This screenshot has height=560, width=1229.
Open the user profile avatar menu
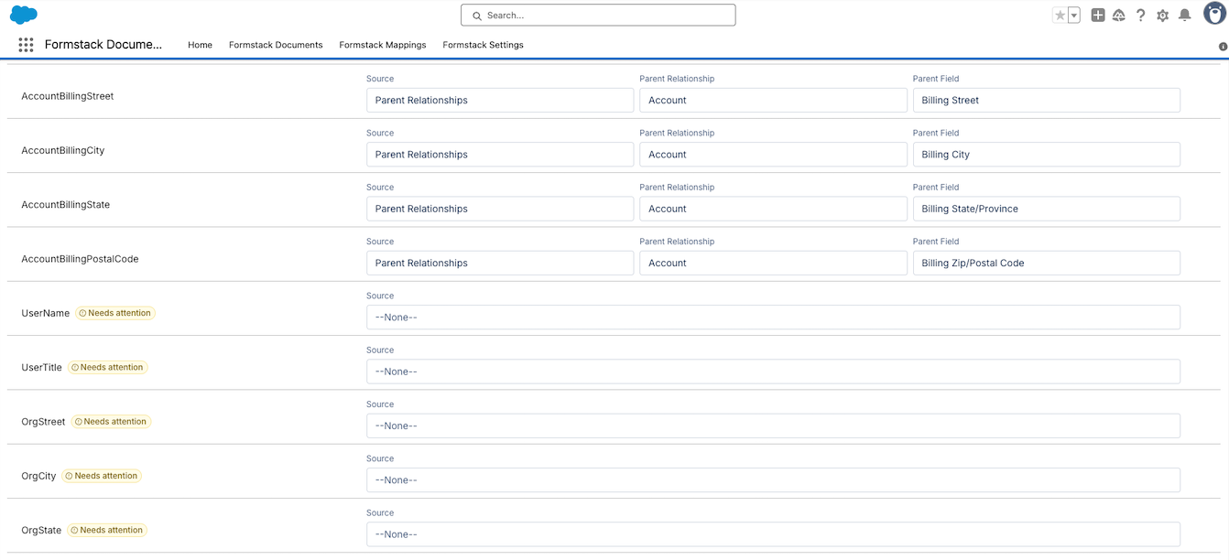pos(1213,14)
